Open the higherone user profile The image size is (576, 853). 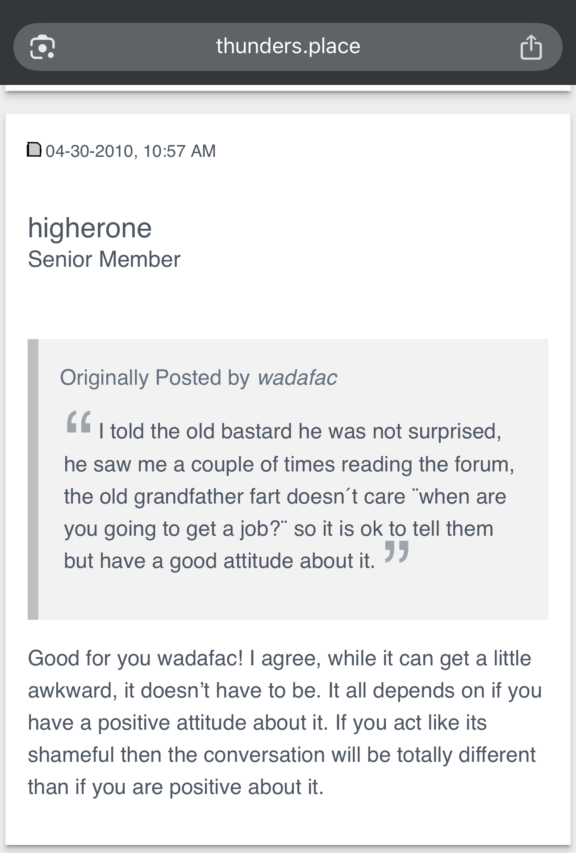(90, 228)
